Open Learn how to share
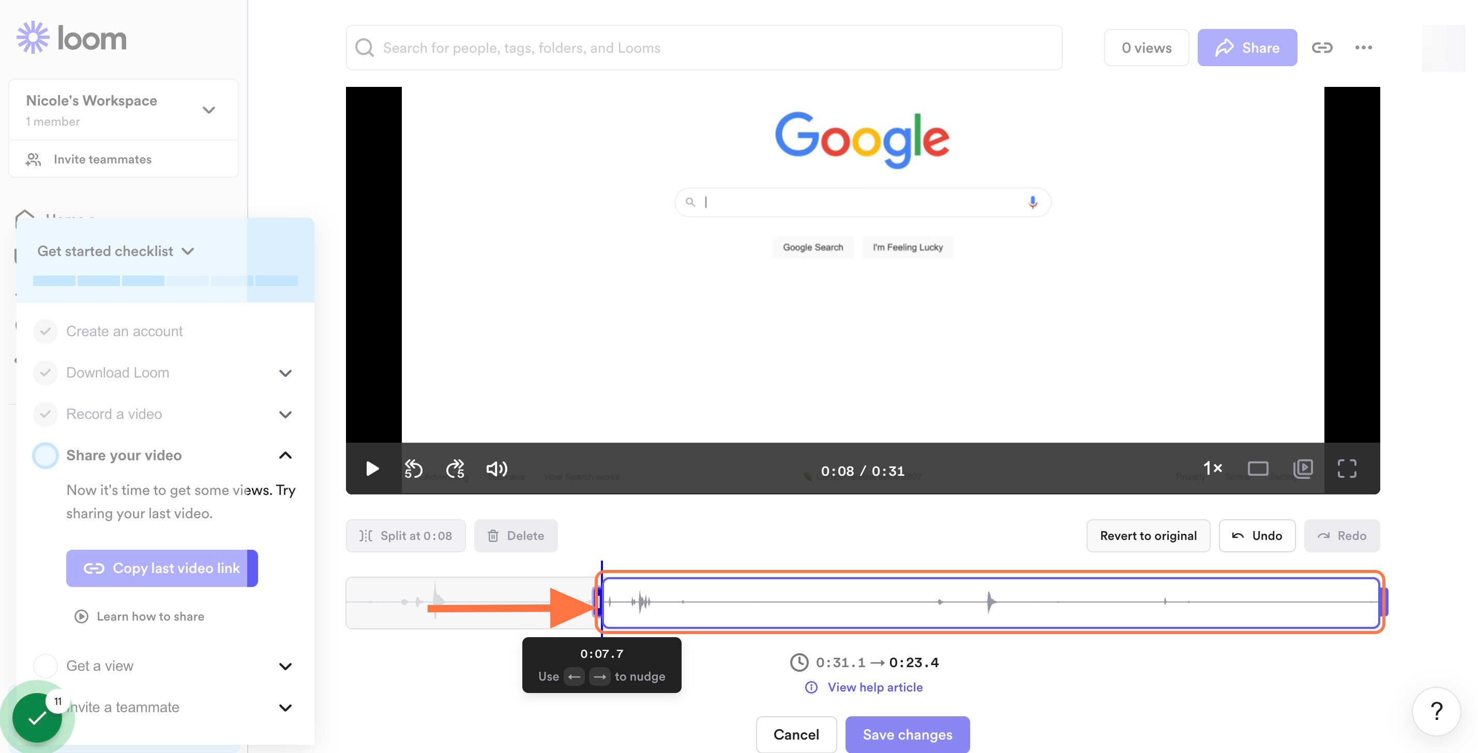Image resolution: width=1478 pixels, height=753 pixels. 150,616
